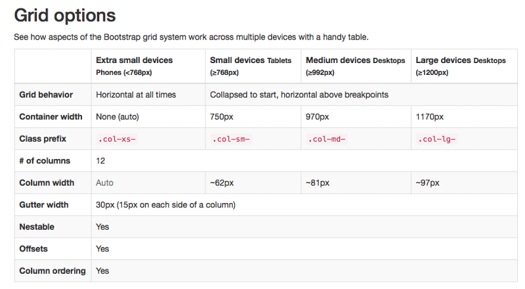Click the Extra small devices column header
Viewport: 525px width, 289px height.
click(x=135, y=66)
